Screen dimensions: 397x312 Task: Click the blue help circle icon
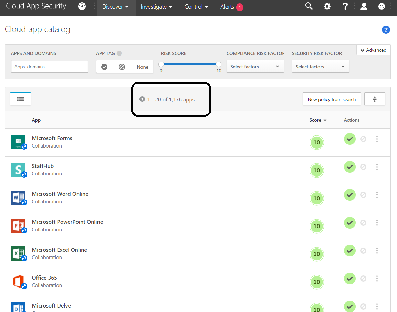(386, 30)
